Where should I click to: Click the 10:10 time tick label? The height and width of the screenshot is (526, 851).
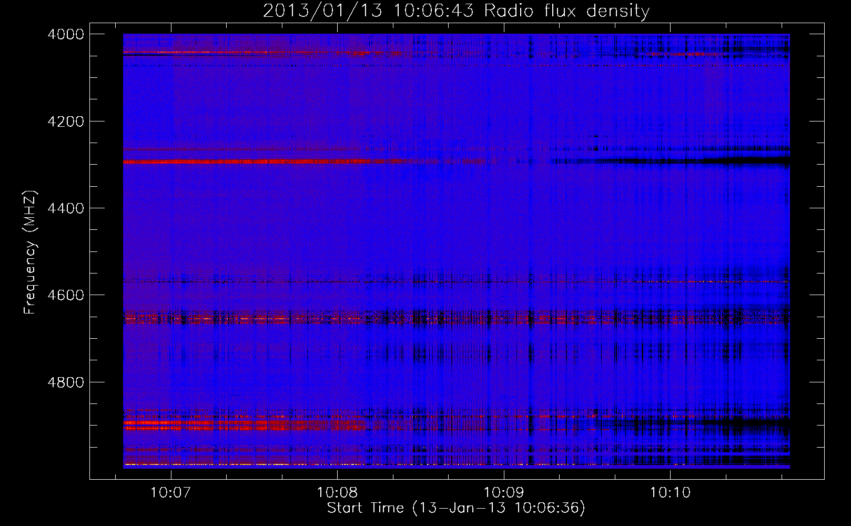[670, 493]
